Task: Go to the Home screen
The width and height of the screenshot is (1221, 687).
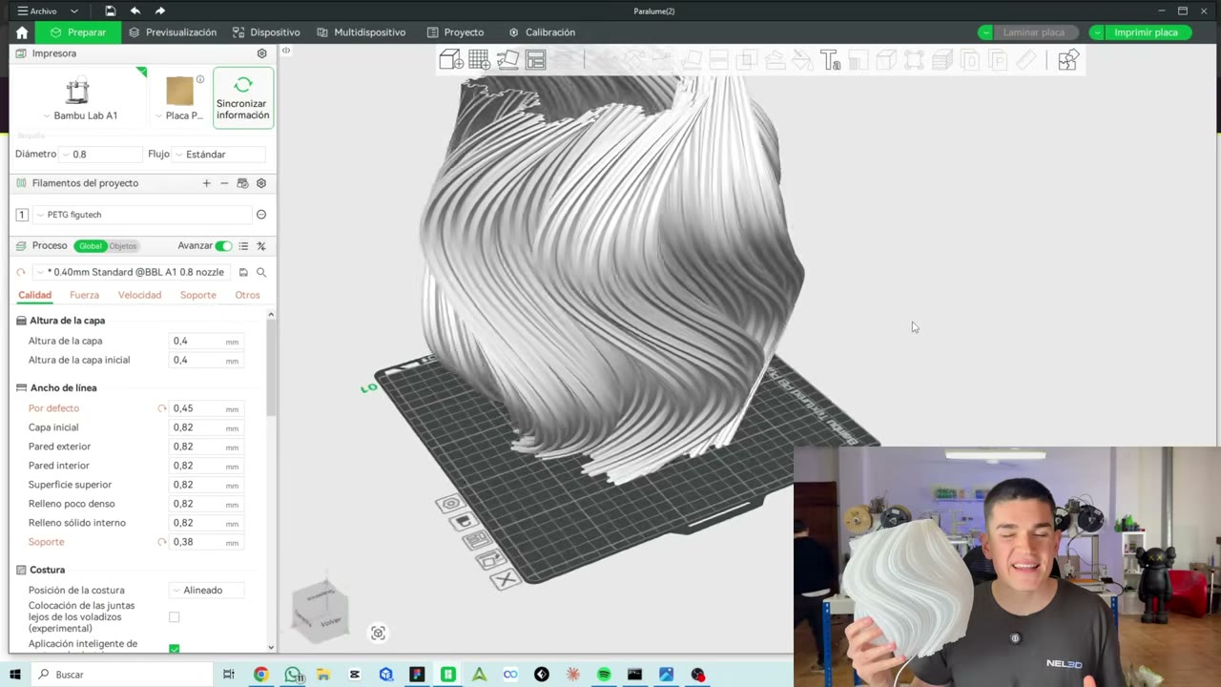Action: (22, 32)
